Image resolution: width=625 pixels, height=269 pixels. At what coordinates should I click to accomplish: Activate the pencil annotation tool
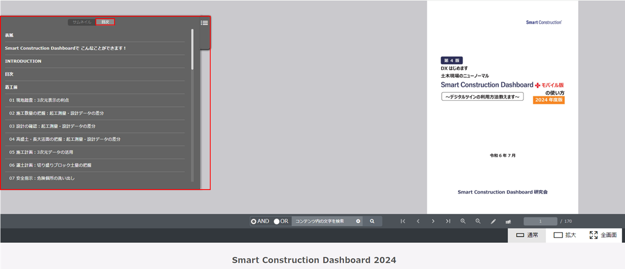point(493,222)
